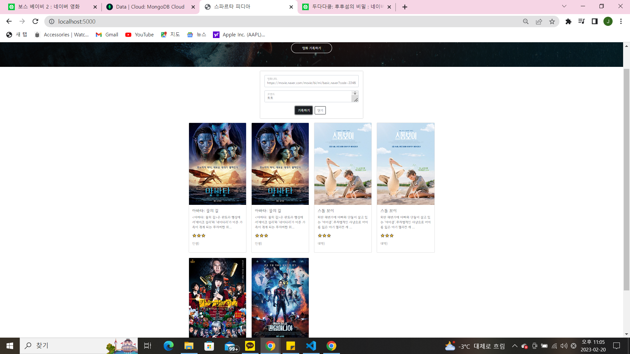The height and width of the screenshot is (354, 630).
Task: Open the 뉴스 bookmark
Action: [x=197, y=34]
